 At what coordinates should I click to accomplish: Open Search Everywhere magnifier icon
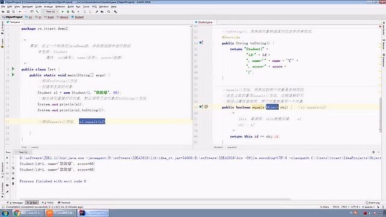tap(109, 11)
